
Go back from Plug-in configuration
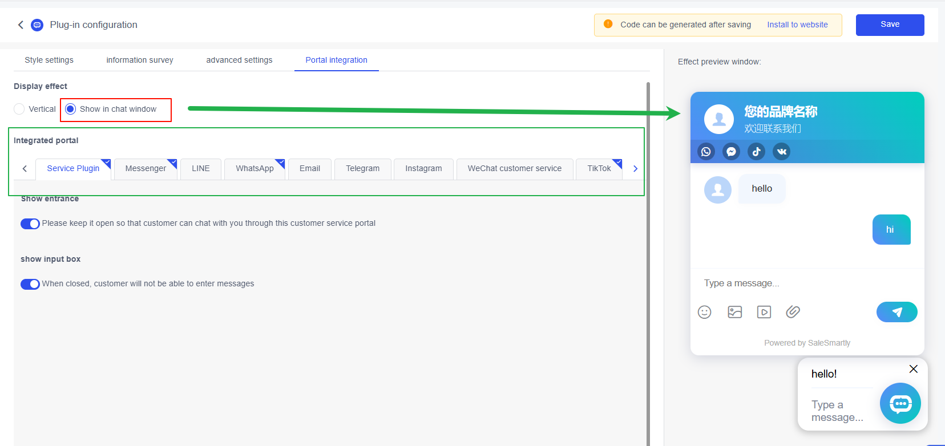point(21,25)
